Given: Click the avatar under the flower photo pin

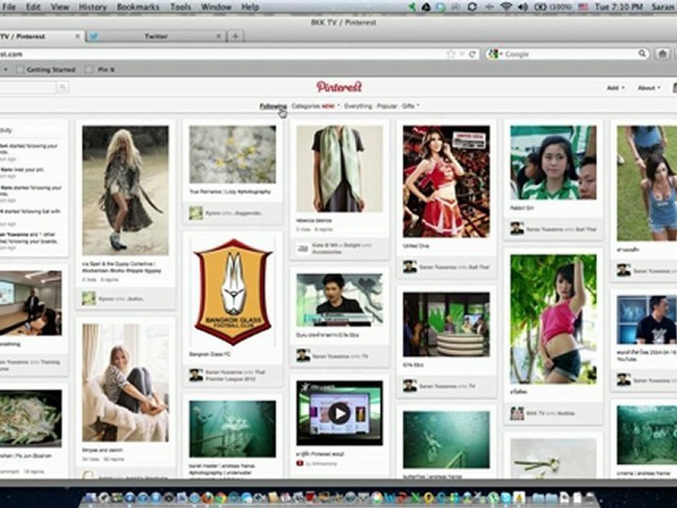Looking at the screenshot, I should (195, 212).
